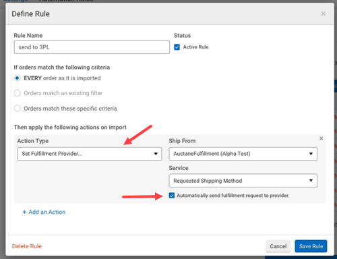Click the Action Type dropdown arrow

point(156,154)
